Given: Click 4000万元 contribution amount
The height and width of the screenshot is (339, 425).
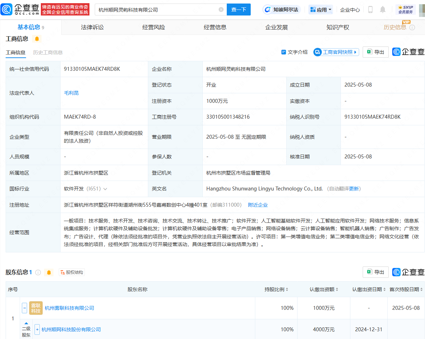Looking at the screenshot, I should [x=324, y=329].
